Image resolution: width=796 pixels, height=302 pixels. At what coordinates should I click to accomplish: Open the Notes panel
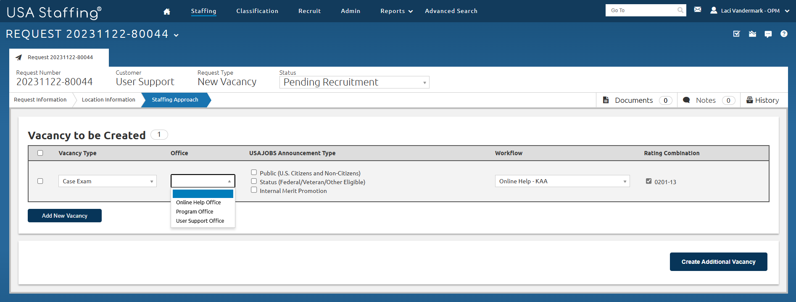point(709,100)
